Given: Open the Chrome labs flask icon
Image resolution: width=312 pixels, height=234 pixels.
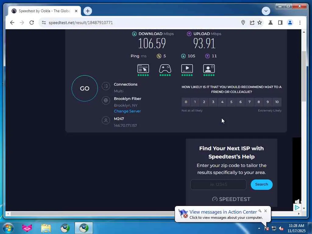Looking at the screenshot, I should [271, 23].
